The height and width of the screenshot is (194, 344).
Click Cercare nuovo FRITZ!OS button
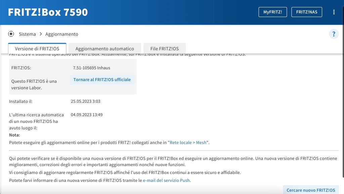tap(311, 190)
